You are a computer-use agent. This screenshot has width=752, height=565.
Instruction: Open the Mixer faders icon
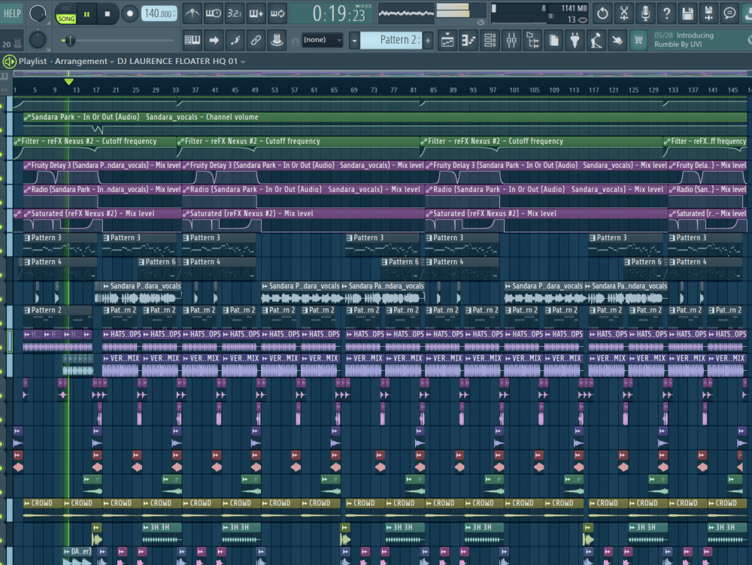tap(511, 41)
